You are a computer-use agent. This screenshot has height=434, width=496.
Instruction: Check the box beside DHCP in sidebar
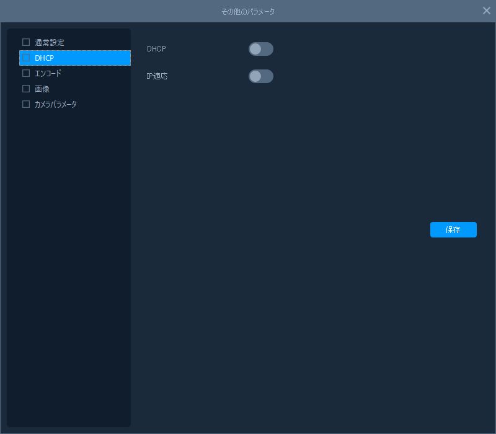tap(26, 58)
